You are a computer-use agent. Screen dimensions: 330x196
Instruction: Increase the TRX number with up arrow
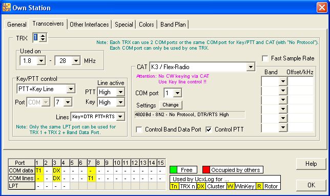point(43,36)
